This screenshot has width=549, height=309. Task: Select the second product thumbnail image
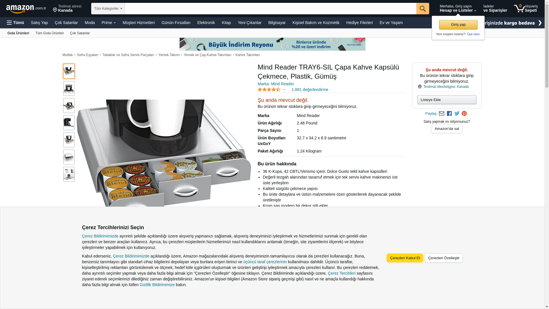coord(69,88)
